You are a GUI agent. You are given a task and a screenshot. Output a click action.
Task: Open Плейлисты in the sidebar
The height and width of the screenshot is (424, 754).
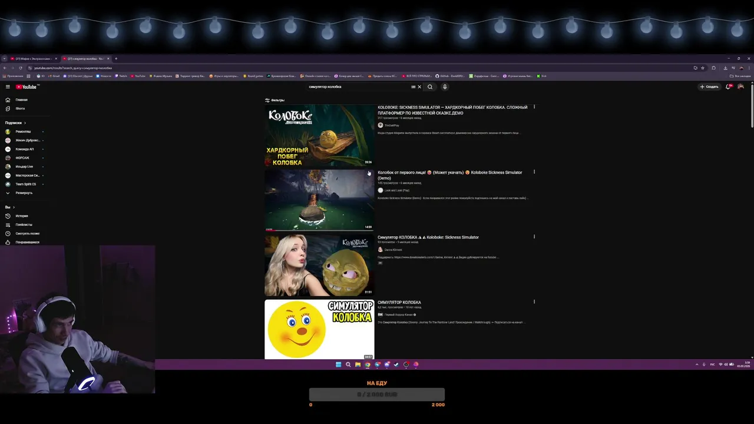coord(24,224)
